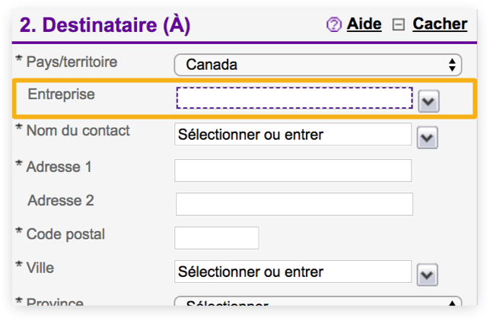
Task: Click the minus collapse icon beside Cacher
Action: [399, 24]
